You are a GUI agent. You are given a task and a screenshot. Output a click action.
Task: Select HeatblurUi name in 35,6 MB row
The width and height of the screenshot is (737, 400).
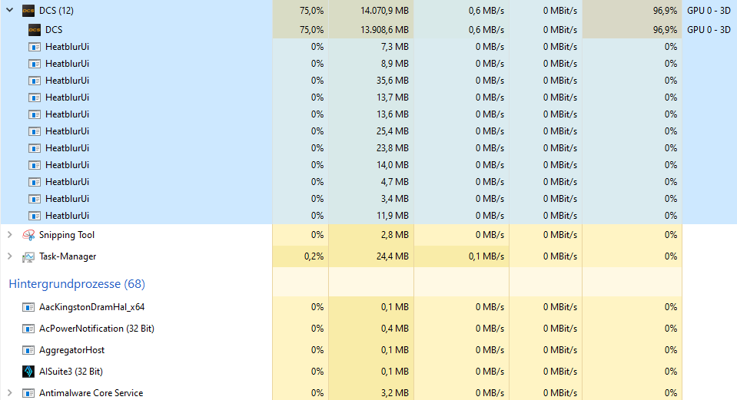tap(67, 81)
